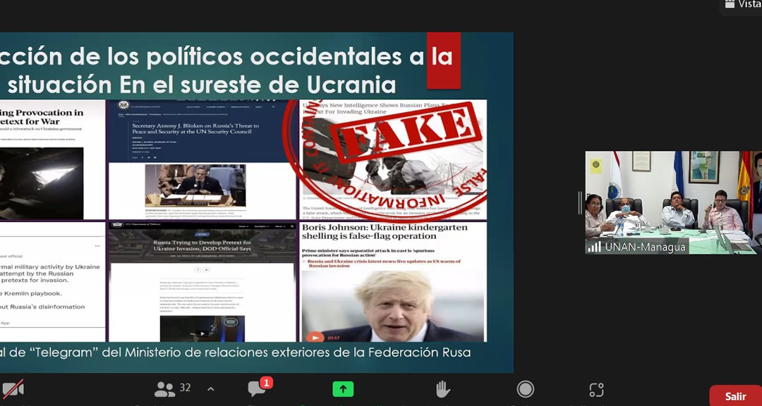
Task: Leave the meeting with the Salir button
Action: 736,396
